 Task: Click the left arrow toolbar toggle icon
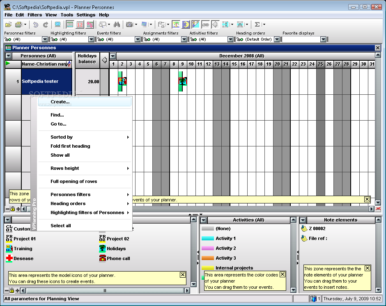[x=216, y=25]
